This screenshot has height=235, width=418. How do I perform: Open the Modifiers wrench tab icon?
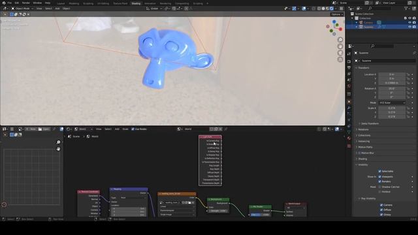(349, 108)
